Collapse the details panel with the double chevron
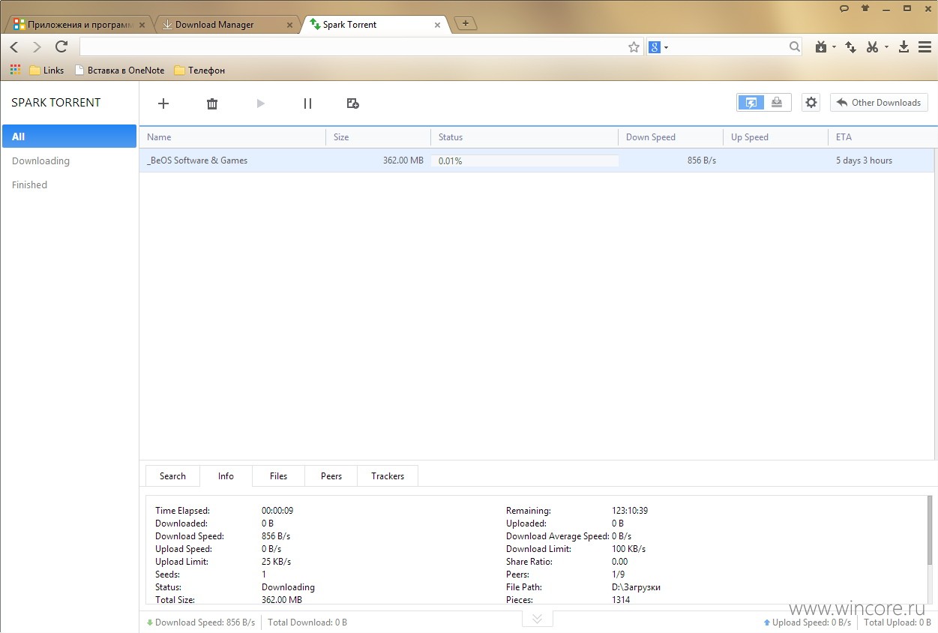 (538, 619)
